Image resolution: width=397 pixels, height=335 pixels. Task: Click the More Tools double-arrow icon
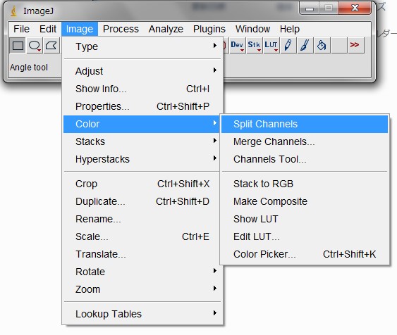point(355,46)
